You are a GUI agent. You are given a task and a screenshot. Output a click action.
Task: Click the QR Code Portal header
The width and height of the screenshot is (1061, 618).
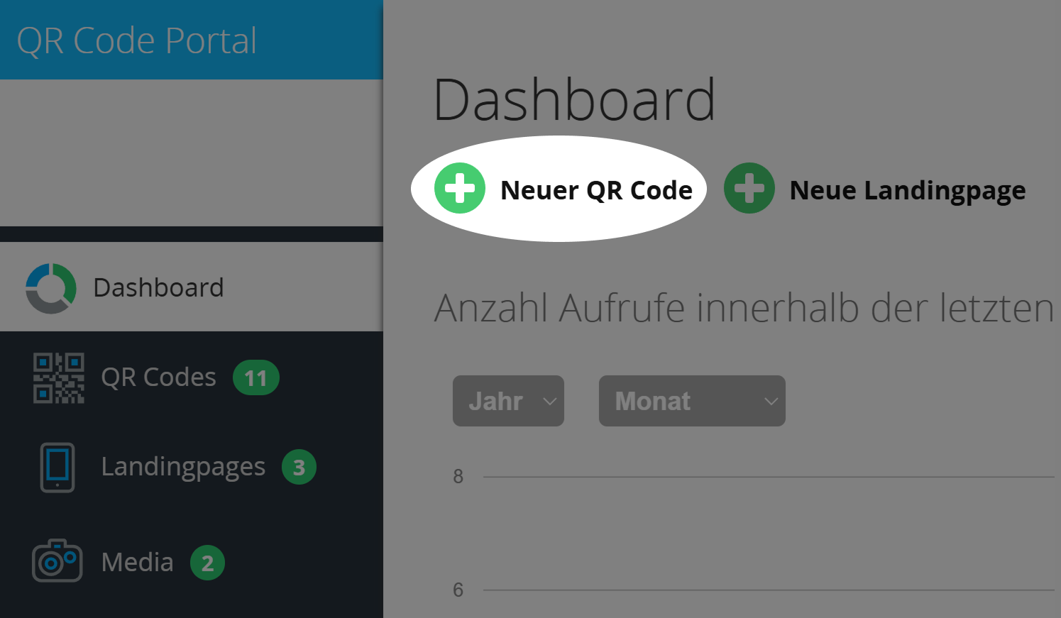pyautogui.click(x=138, y=39)
